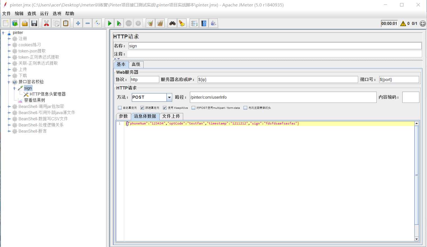Collapse all tree nodes minus icon
The height and width of the screenshot is (247, 427).
tap(88, 23)
